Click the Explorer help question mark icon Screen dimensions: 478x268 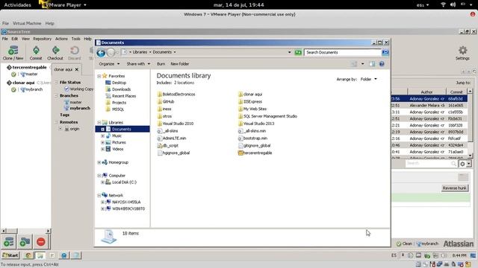point(382,64)
